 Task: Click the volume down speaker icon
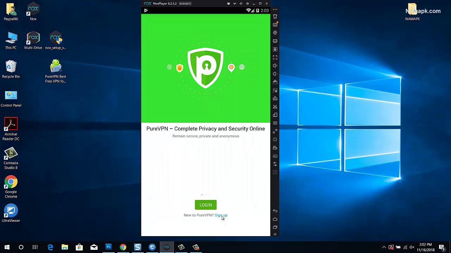(x=275, y=74)
